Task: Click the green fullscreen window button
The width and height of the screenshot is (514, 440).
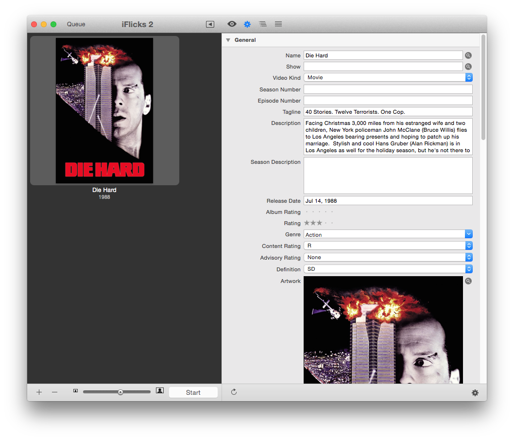Action: click(x=53, y=24)
